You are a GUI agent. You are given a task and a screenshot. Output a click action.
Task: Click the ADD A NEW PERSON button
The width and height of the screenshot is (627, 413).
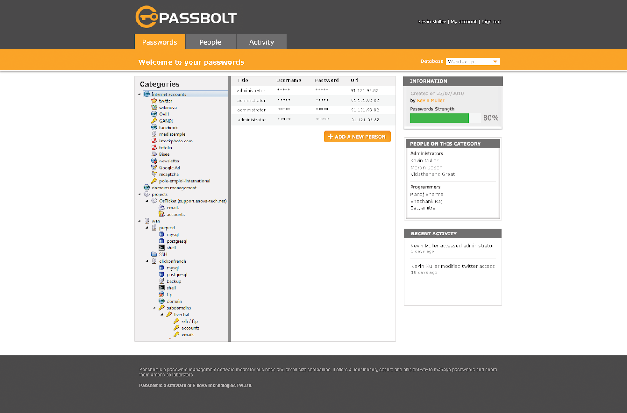pyautogui.click(x=357, y=137)
